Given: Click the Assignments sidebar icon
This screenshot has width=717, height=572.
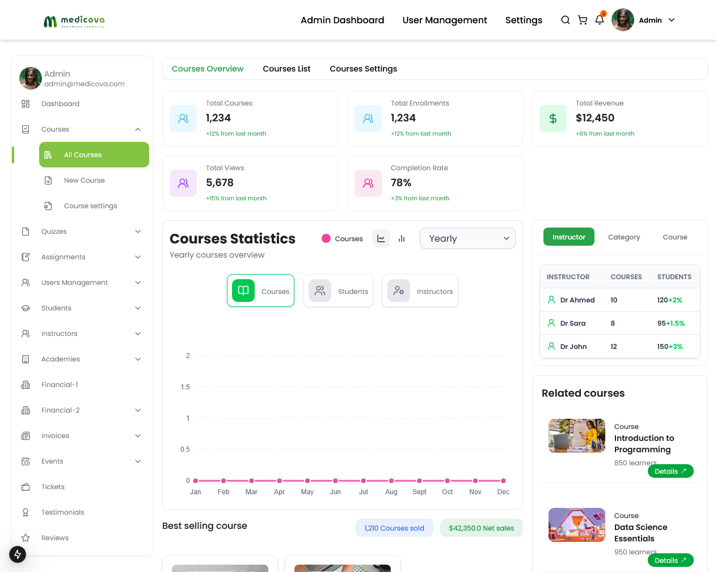Looking at the screenshot, I should coord(26,257).
